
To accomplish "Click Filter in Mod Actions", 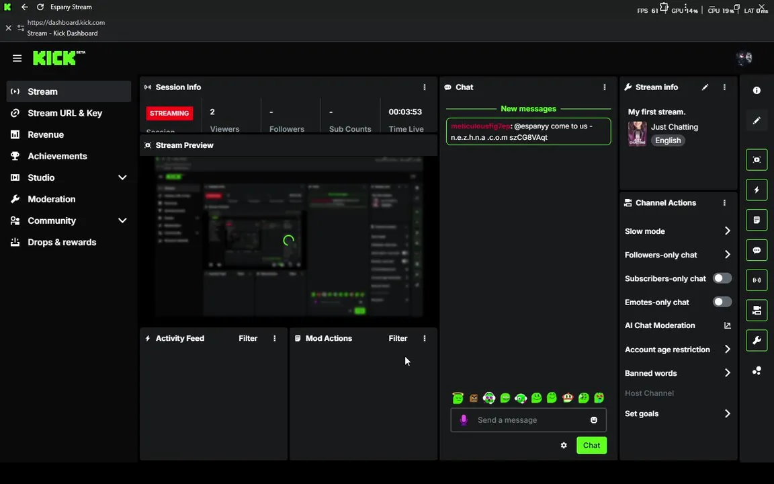I will click(x=398, y=338).
